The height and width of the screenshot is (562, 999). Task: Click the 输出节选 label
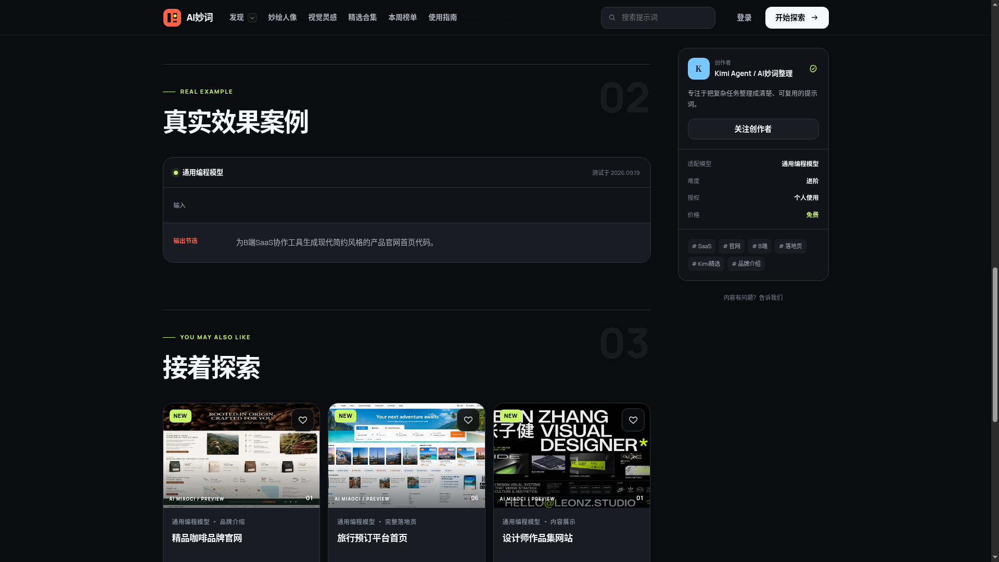(x=185, y=241)
